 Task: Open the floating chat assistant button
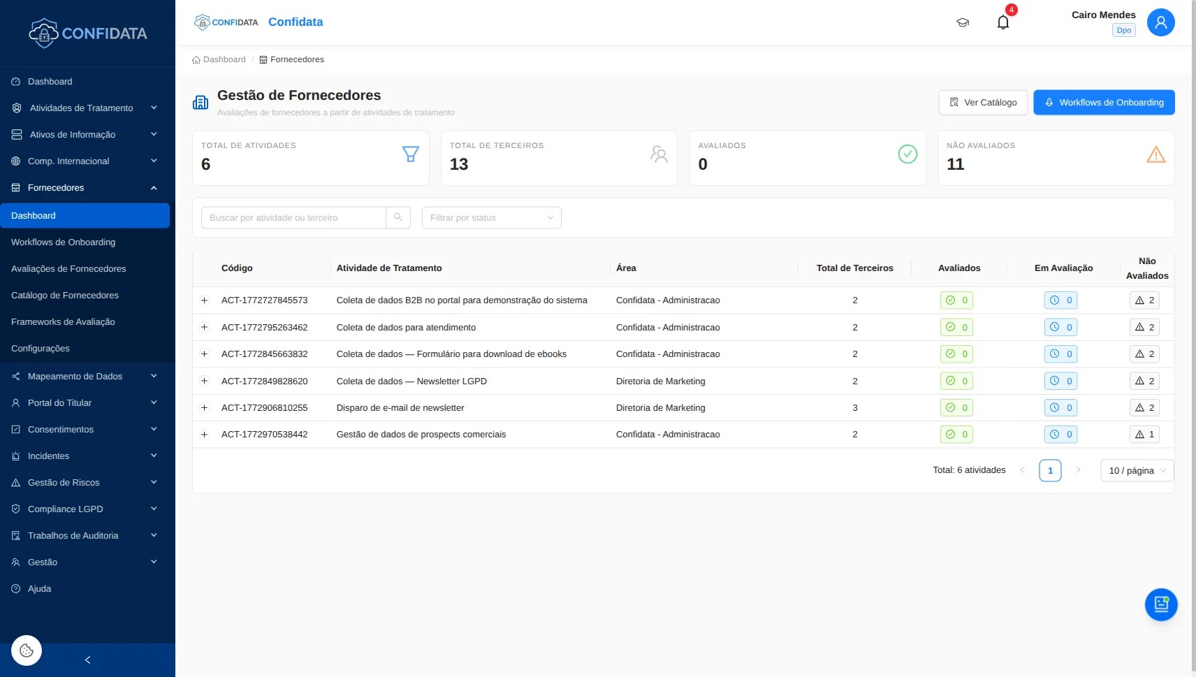[1160, 604]
